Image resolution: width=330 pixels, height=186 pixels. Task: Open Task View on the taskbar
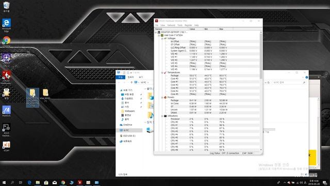(21, 182)
